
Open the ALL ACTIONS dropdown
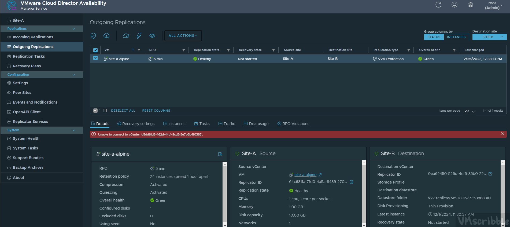pos(183,36)
